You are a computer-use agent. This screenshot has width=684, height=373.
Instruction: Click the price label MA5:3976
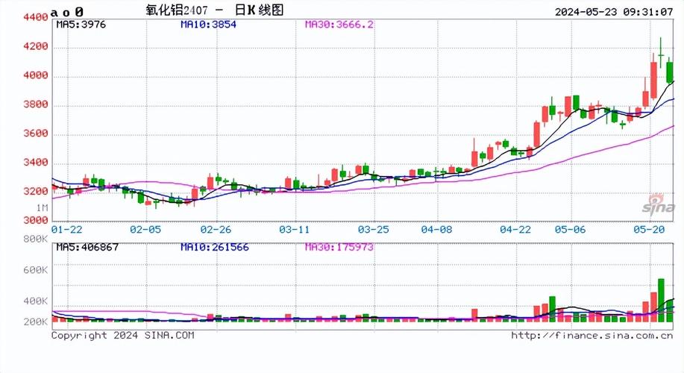81,25
